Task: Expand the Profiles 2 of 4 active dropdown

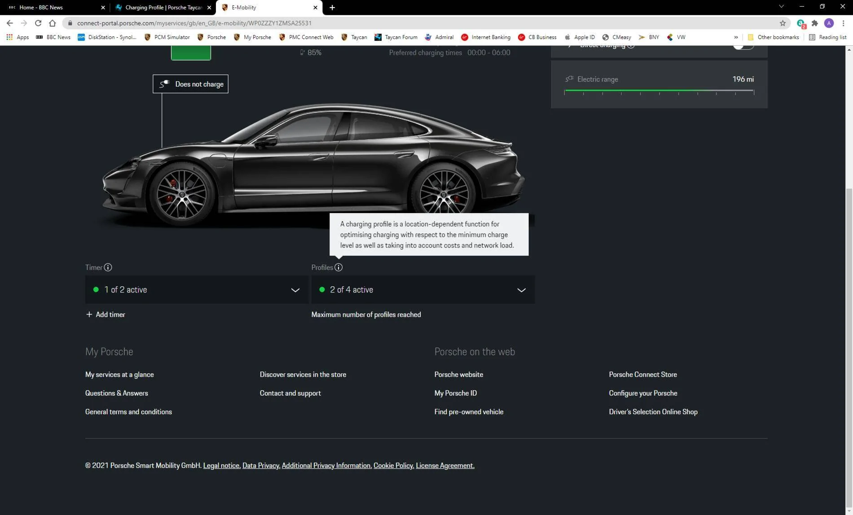Action: (x=423, y=290)
